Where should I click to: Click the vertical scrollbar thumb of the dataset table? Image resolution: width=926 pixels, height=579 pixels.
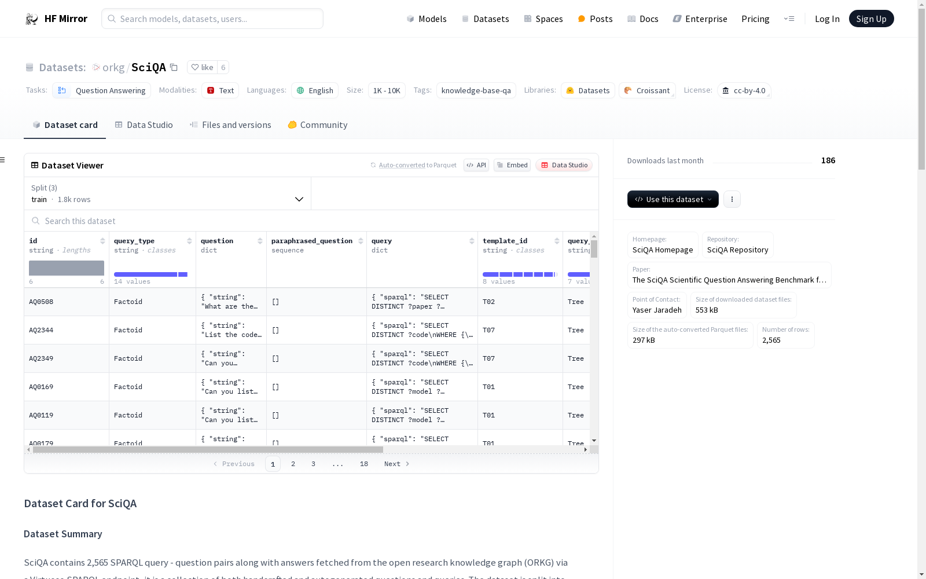[594, 249]
